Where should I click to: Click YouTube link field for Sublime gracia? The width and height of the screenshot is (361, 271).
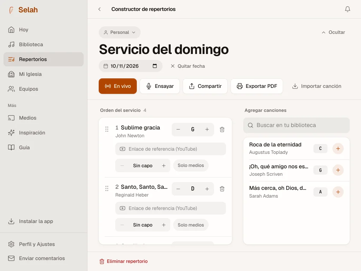171,149
